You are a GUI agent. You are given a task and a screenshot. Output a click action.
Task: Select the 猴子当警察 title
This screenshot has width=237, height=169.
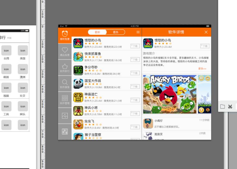point(93,135)
